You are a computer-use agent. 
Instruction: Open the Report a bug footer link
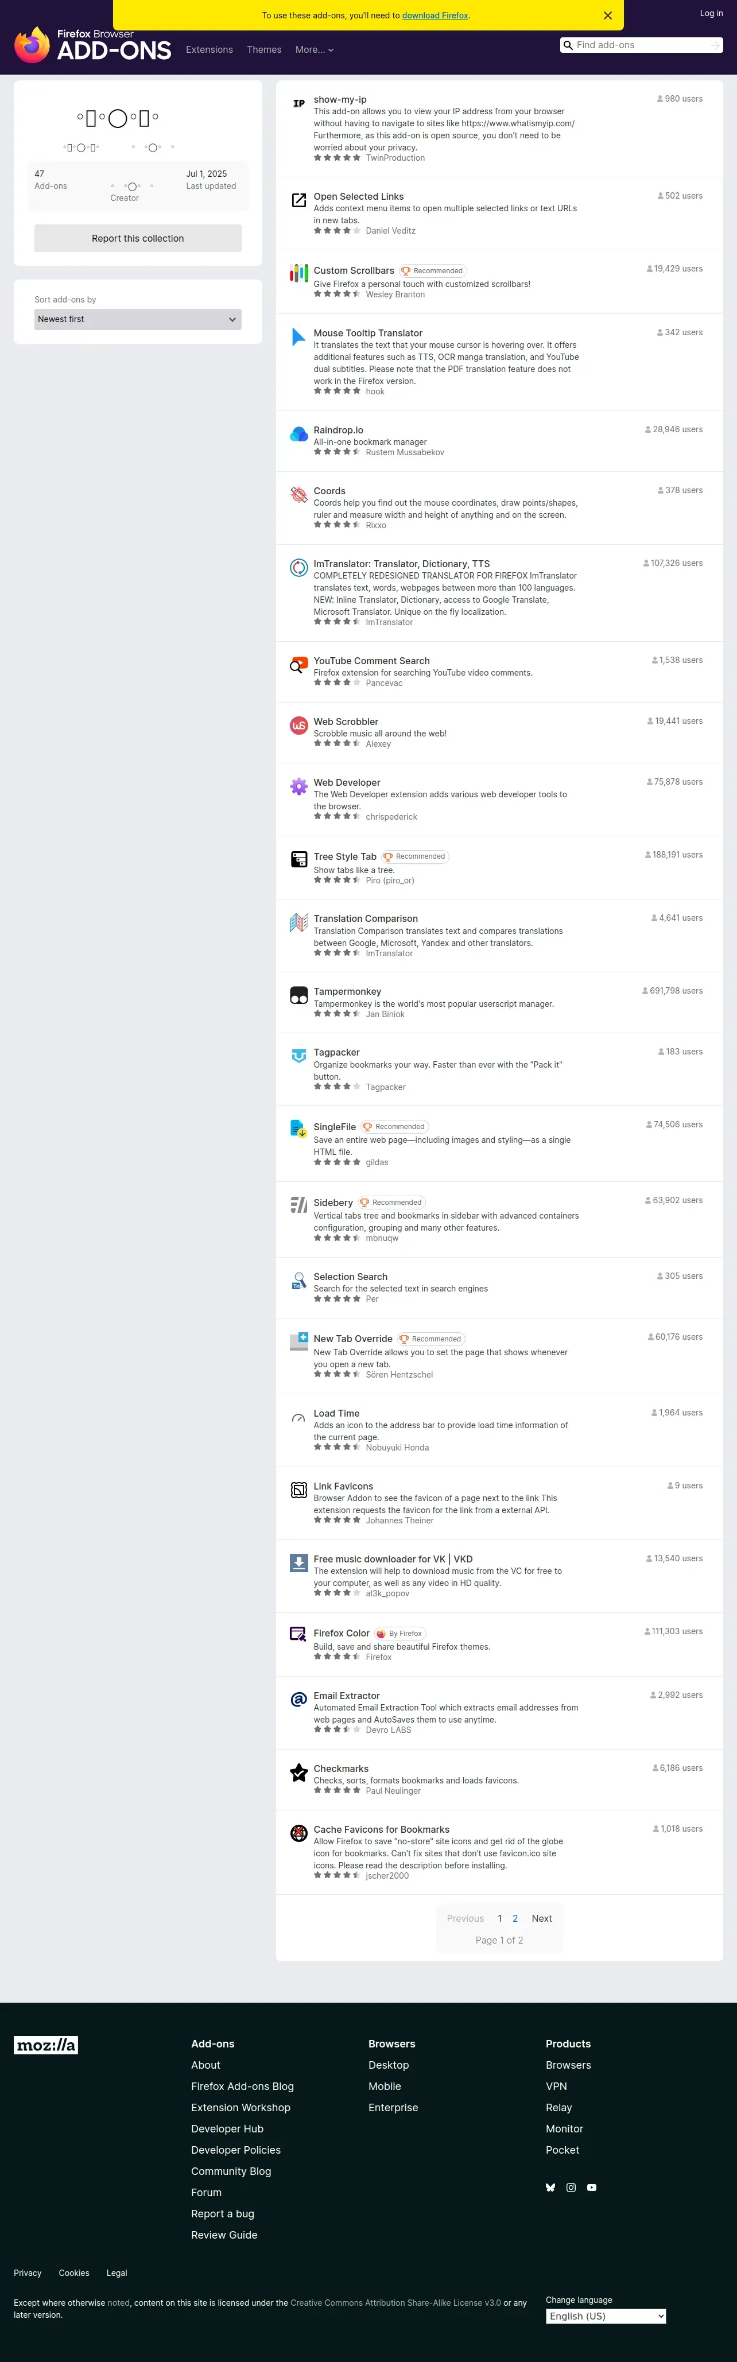tap(223, 2213)
